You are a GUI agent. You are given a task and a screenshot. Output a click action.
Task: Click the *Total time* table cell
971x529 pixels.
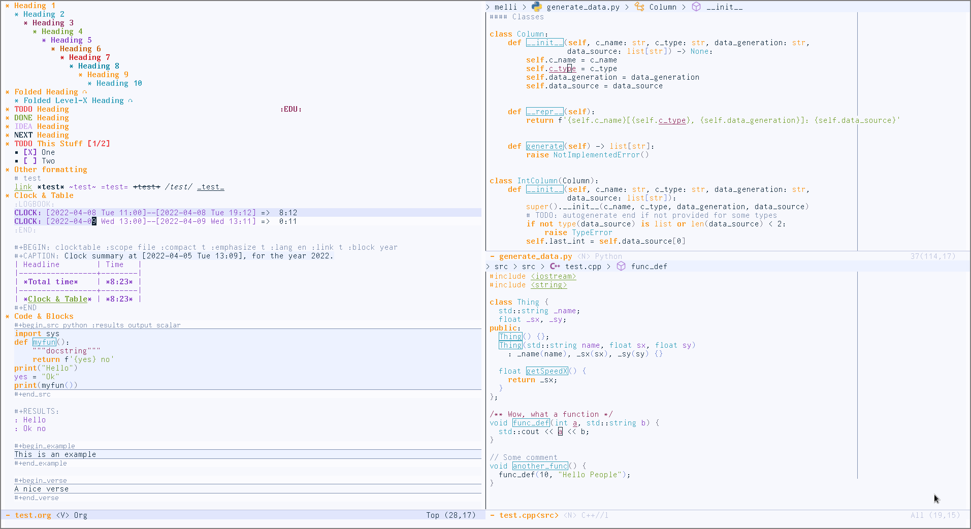[50, 282]
